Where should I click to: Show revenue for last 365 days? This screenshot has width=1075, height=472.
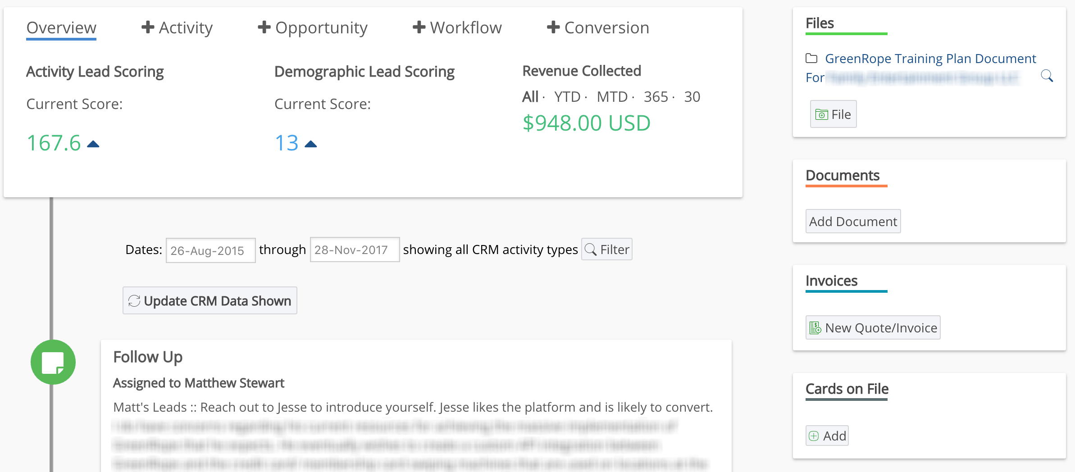[656, 97]
